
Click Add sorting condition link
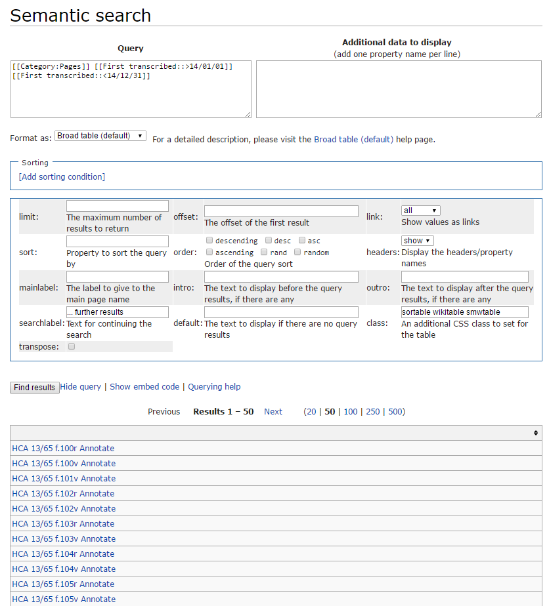(62, 176)
